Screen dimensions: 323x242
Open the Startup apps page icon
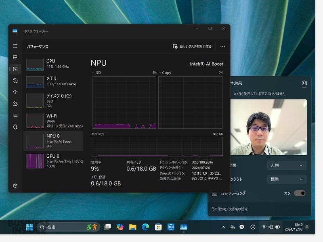15,92
